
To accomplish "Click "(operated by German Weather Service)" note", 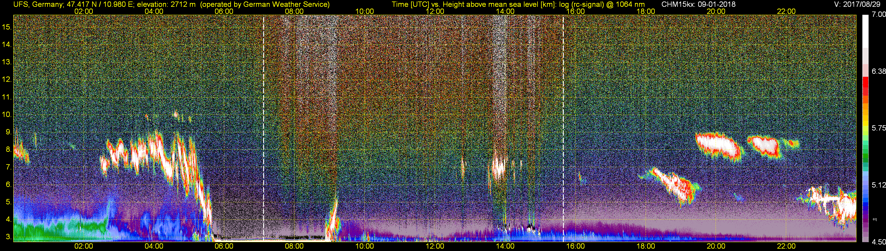I will (x=265, y=4).
